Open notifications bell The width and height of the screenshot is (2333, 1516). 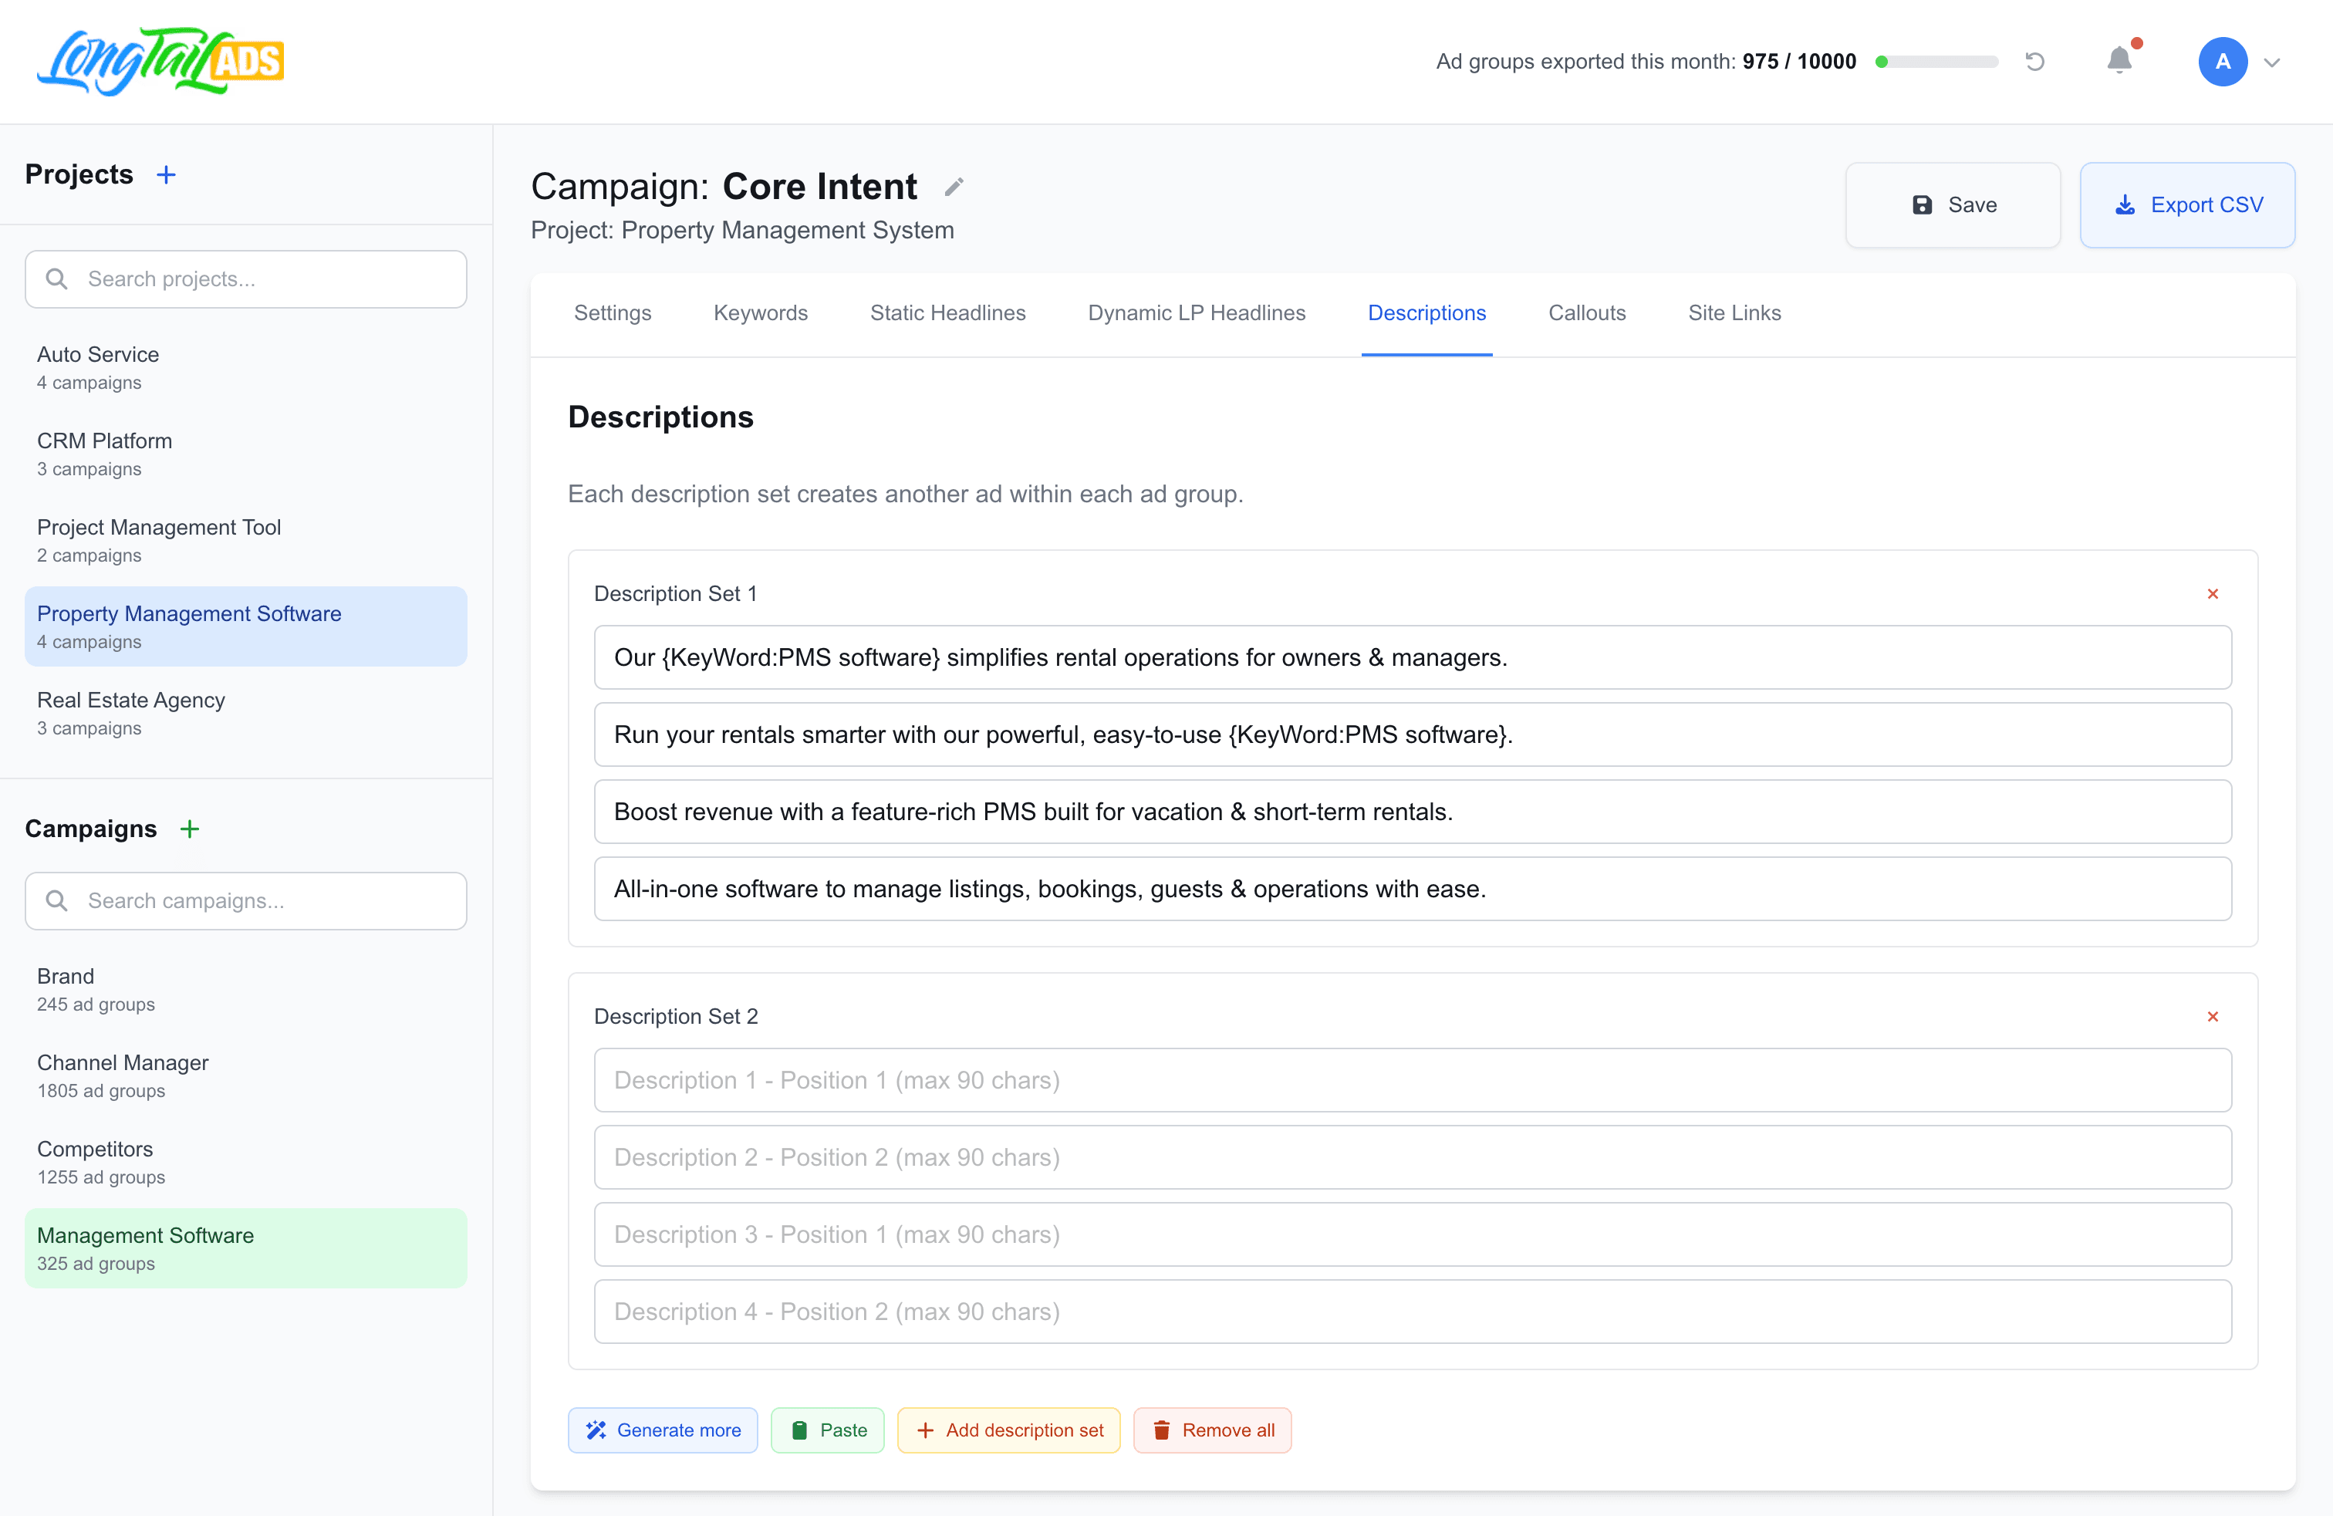point(2119,61)
